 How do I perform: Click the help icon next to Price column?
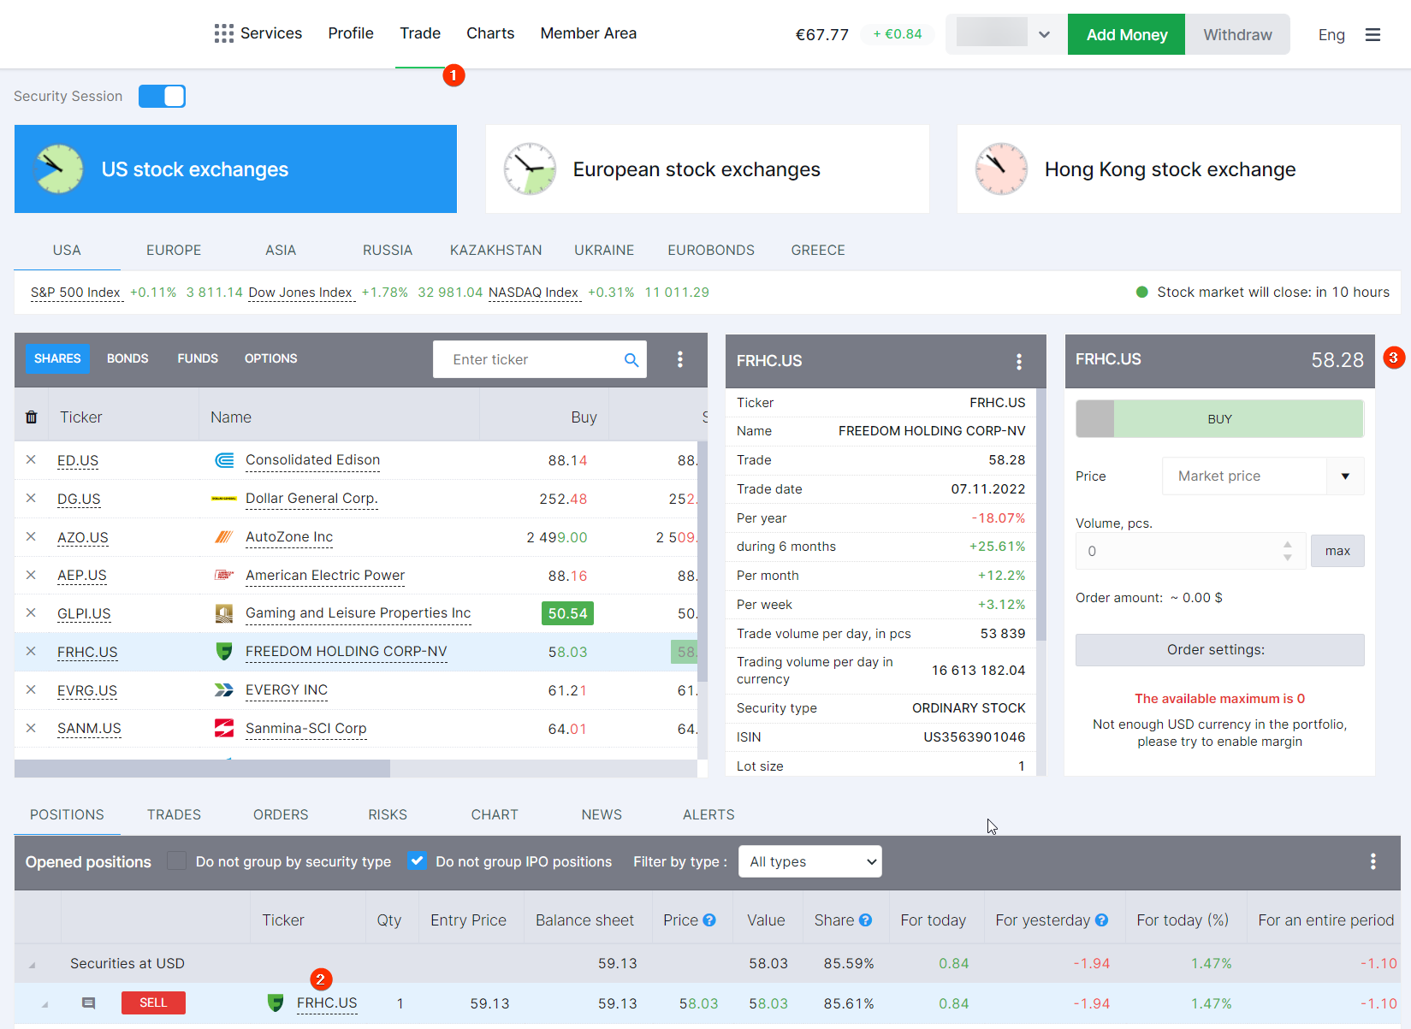tap(709, 920)
